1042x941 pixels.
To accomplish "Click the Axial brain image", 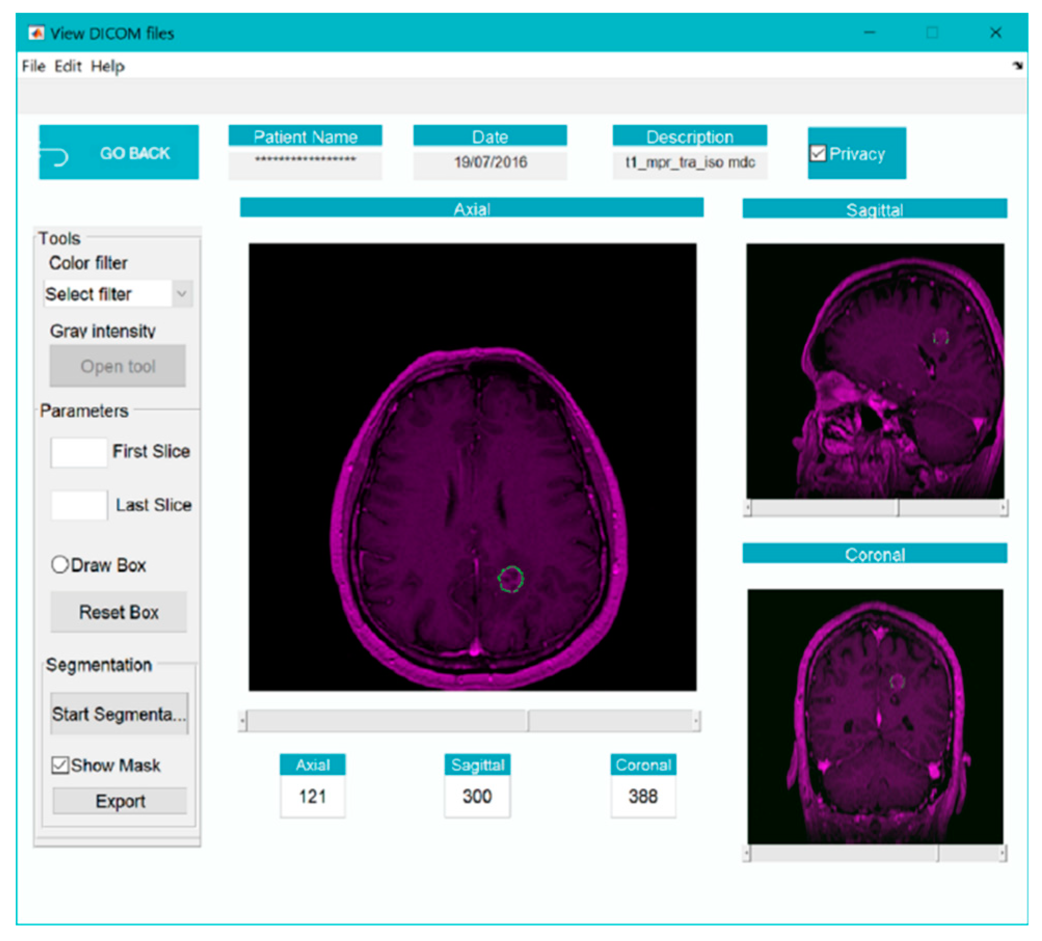I will 472,467.
